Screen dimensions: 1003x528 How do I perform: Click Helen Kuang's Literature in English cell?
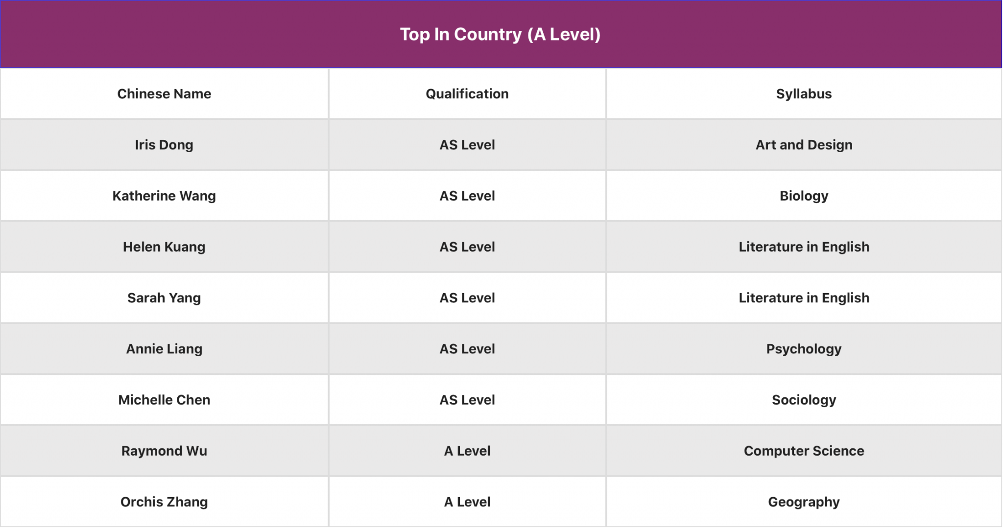tap(804, 247)
